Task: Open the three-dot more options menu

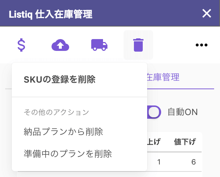Action: (x=202, y=45)
